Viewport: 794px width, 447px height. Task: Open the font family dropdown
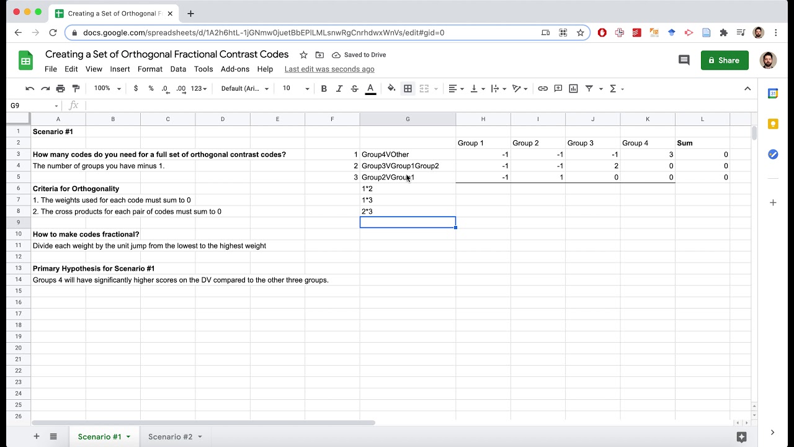point(245,89)
